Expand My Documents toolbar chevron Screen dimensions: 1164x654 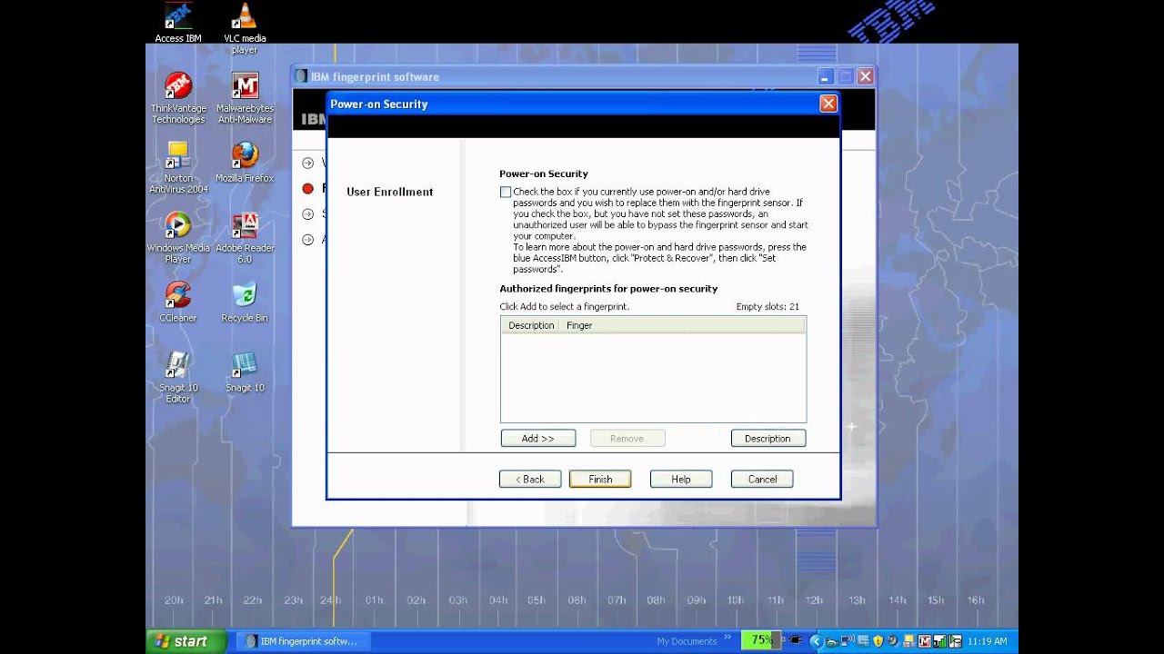728,637
